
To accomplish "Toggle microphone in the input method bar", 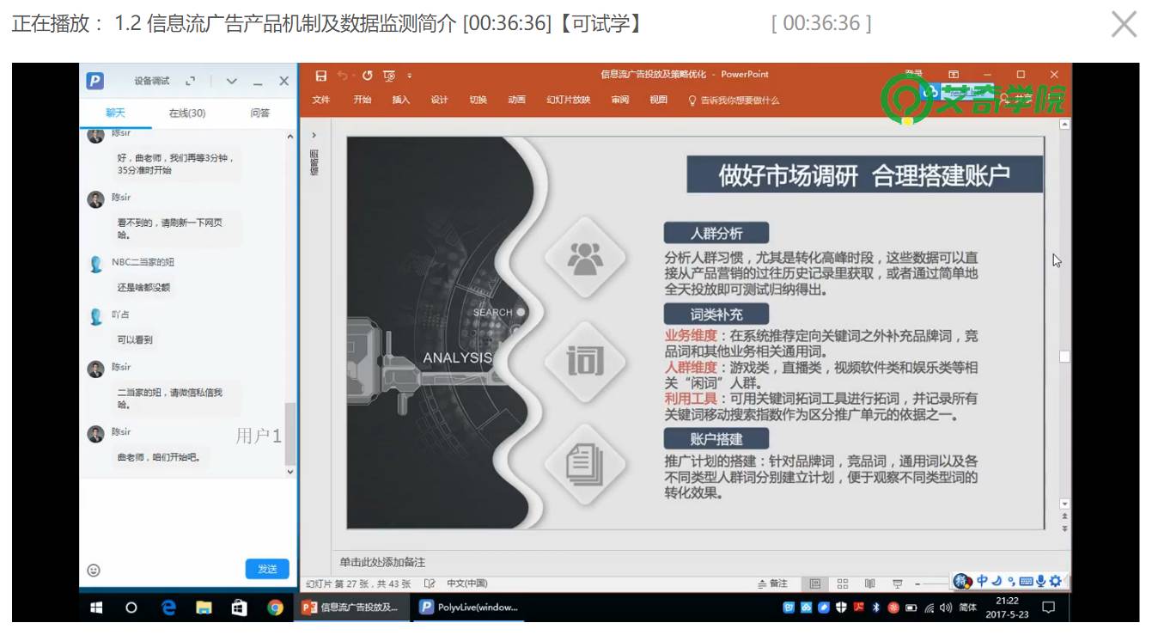I will pyautogui.click(x=1040, y=582).
